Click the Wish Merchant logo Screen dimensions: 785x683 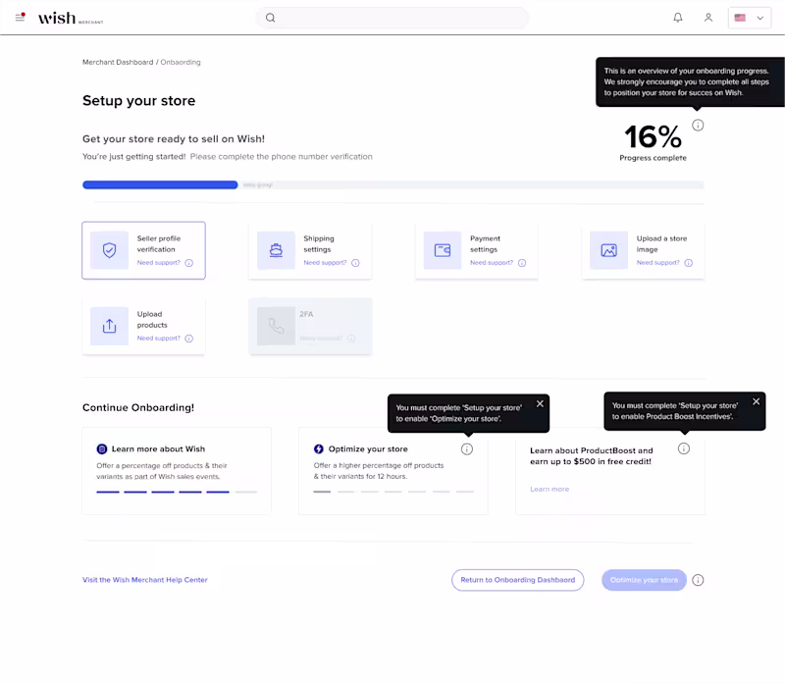click(x=71, y=18)
